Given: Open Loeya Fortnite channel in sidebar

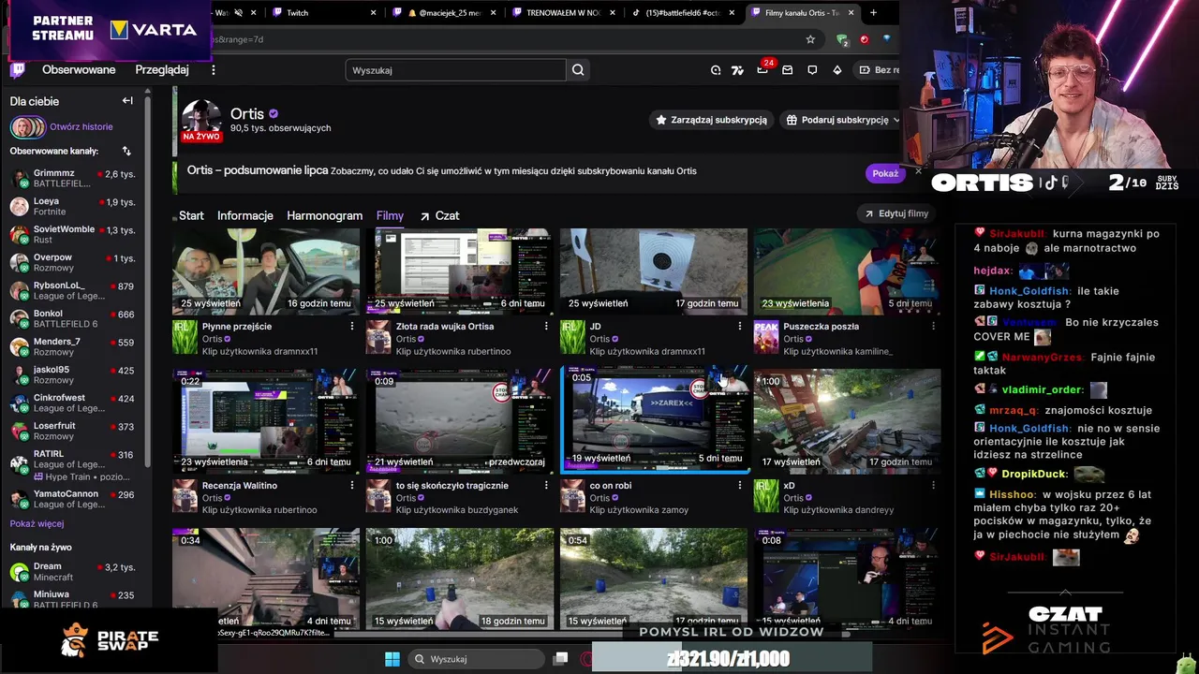Looking at the screenshot, I should (73, 207).
